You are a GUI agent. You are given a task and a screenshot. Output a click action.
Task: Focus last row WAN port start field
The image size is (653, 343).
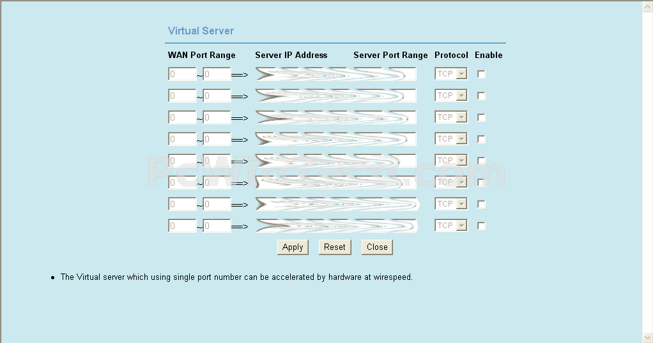click(x=181, y=226)
